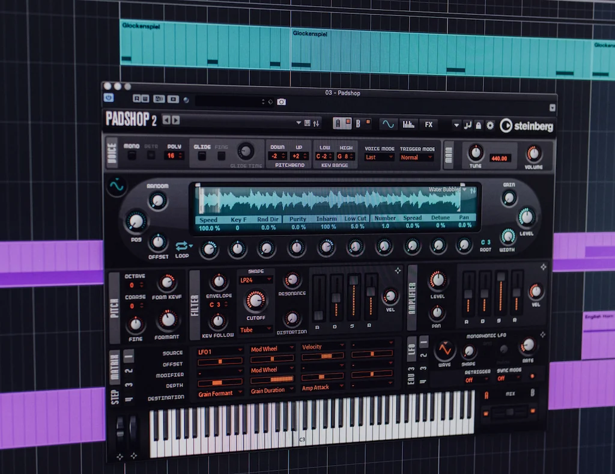Select the Env 3 tab

(411, 375)
